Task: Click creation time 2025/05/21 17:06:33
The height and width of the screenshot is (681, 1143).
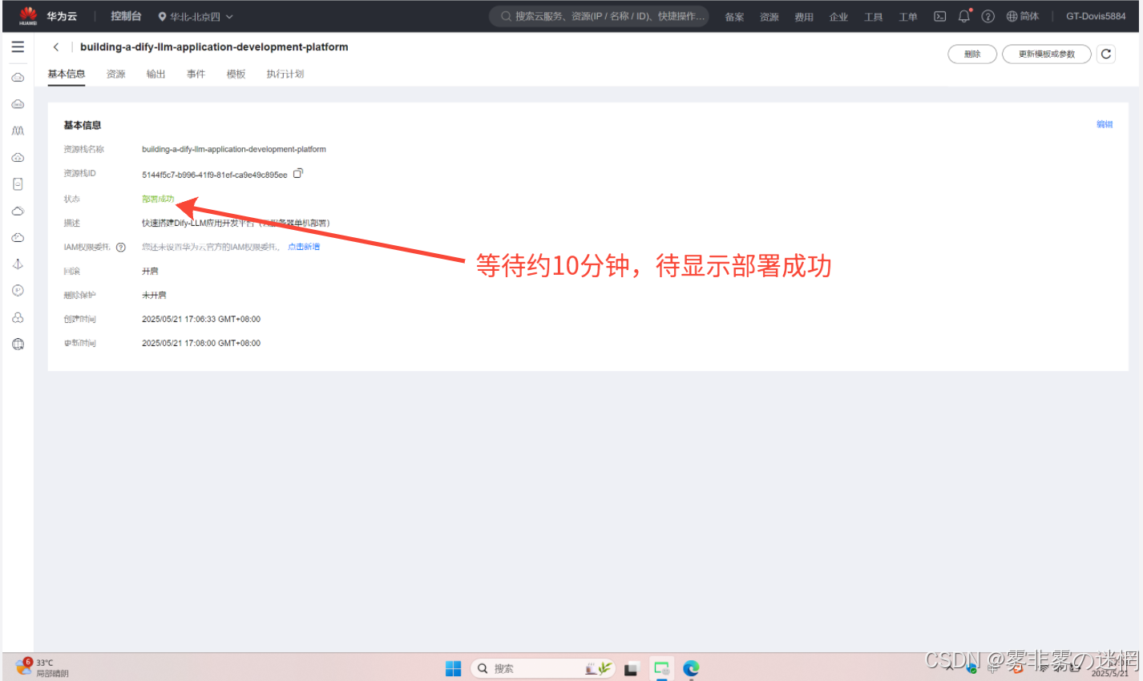Action: (x=201, y=319)
